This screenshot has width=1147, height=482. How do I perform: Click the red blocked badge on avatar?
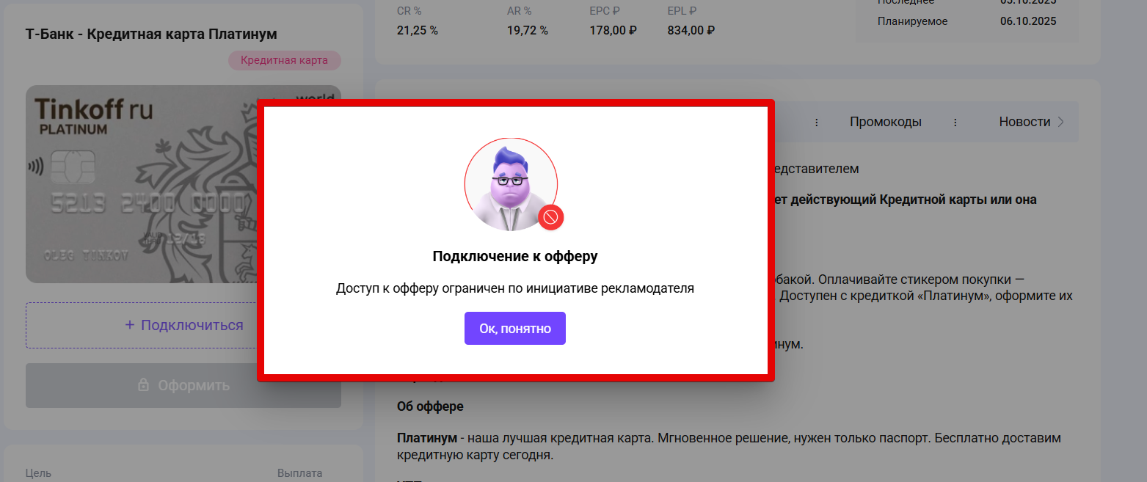point(551,217)
